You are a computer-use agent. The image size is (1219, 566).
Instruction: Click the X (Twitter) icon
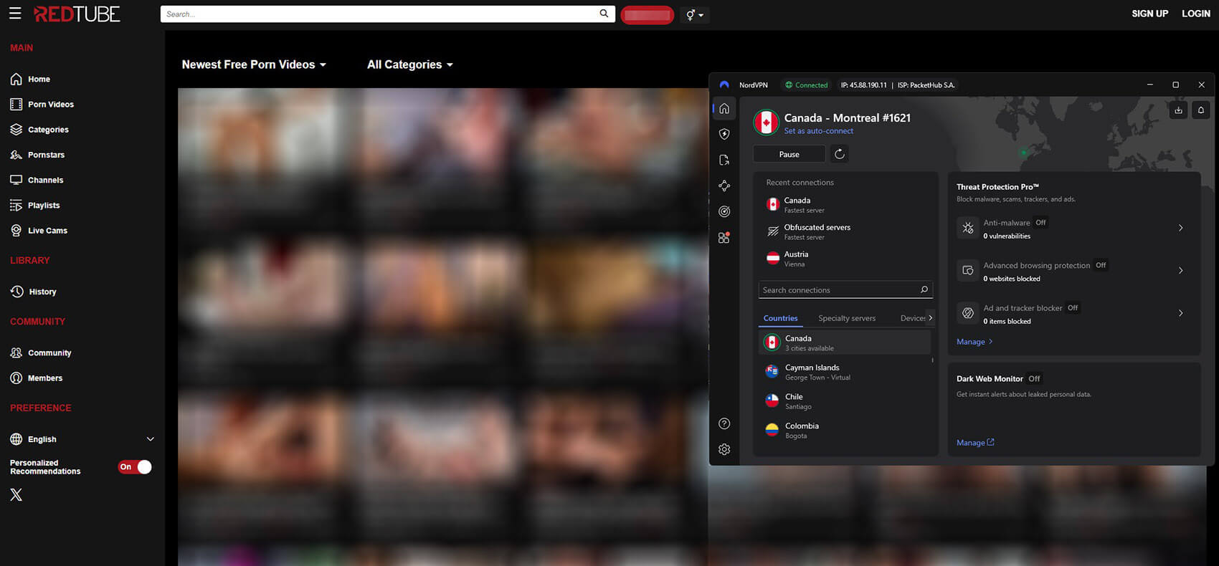[x=16, y=495]
